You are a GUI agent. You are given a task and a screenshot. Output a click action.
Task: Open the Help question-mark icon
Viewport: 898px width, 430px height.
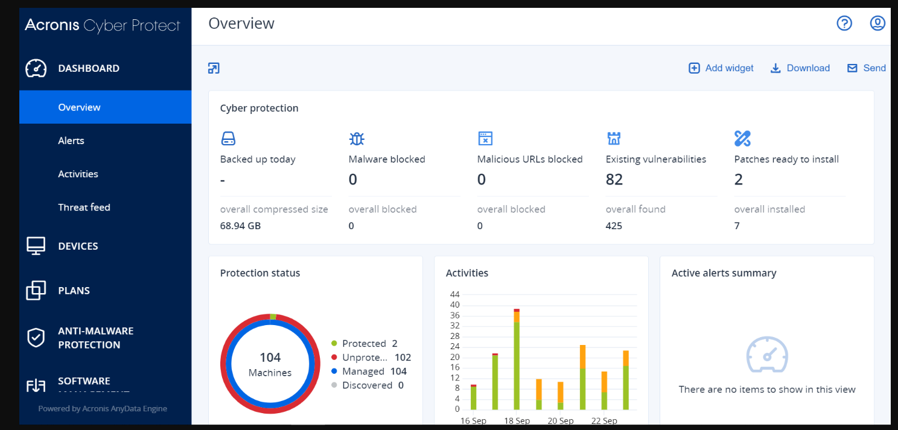[x=844, y=24]
